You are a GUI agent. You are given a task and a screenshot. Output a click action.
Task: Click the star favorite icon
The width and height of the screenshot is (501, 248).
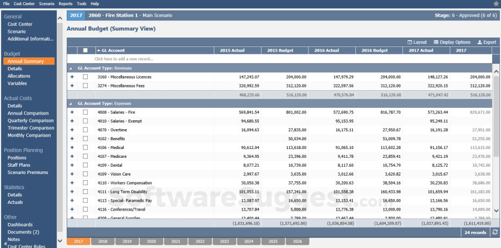click(x=496, y=4)
